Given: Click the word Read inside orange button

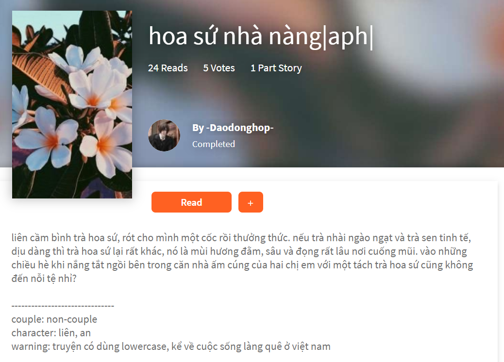Looking at the screenshot, I should [x=191, y=202].
